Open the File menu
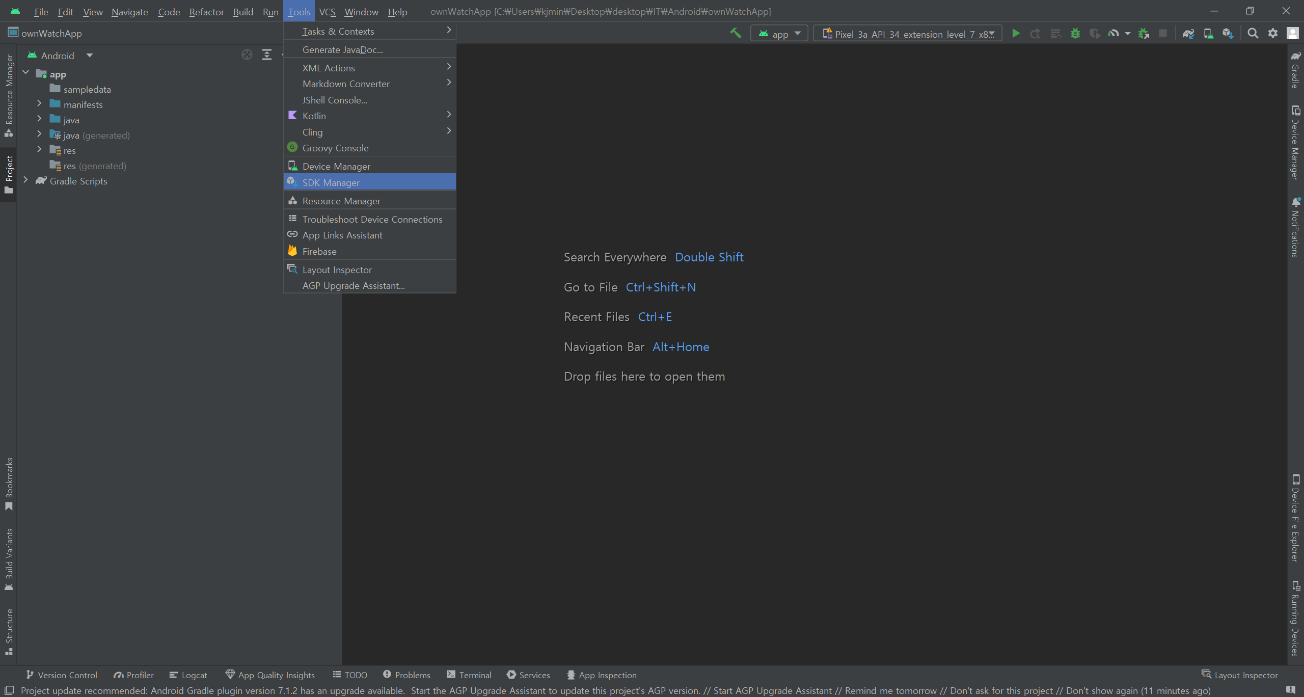The height and width of the screenshot is (697, 1304). point(41,11)
